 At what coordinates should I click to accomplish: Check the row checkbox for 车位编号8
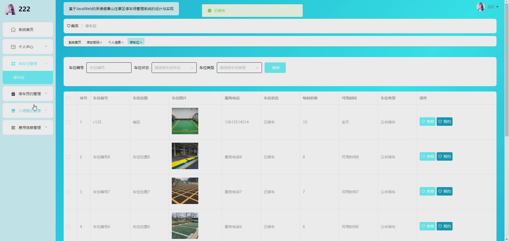(x=68, y=157)
